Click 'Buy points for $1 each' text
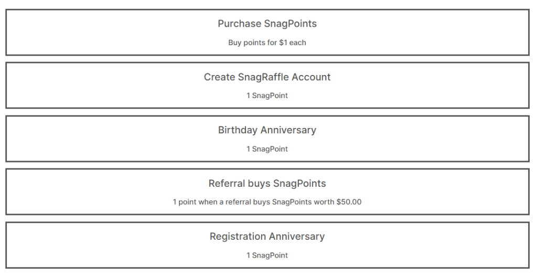Screen dimensions: 537x277 [267, 43]
